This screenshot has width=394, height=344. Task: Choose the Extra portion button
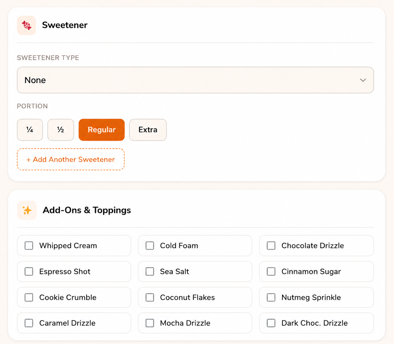148,130
